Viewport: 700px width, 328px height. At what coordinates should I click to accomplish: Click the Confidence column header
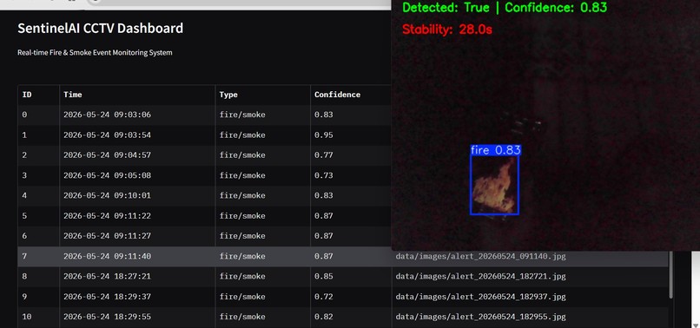click(x=351, y=95)
